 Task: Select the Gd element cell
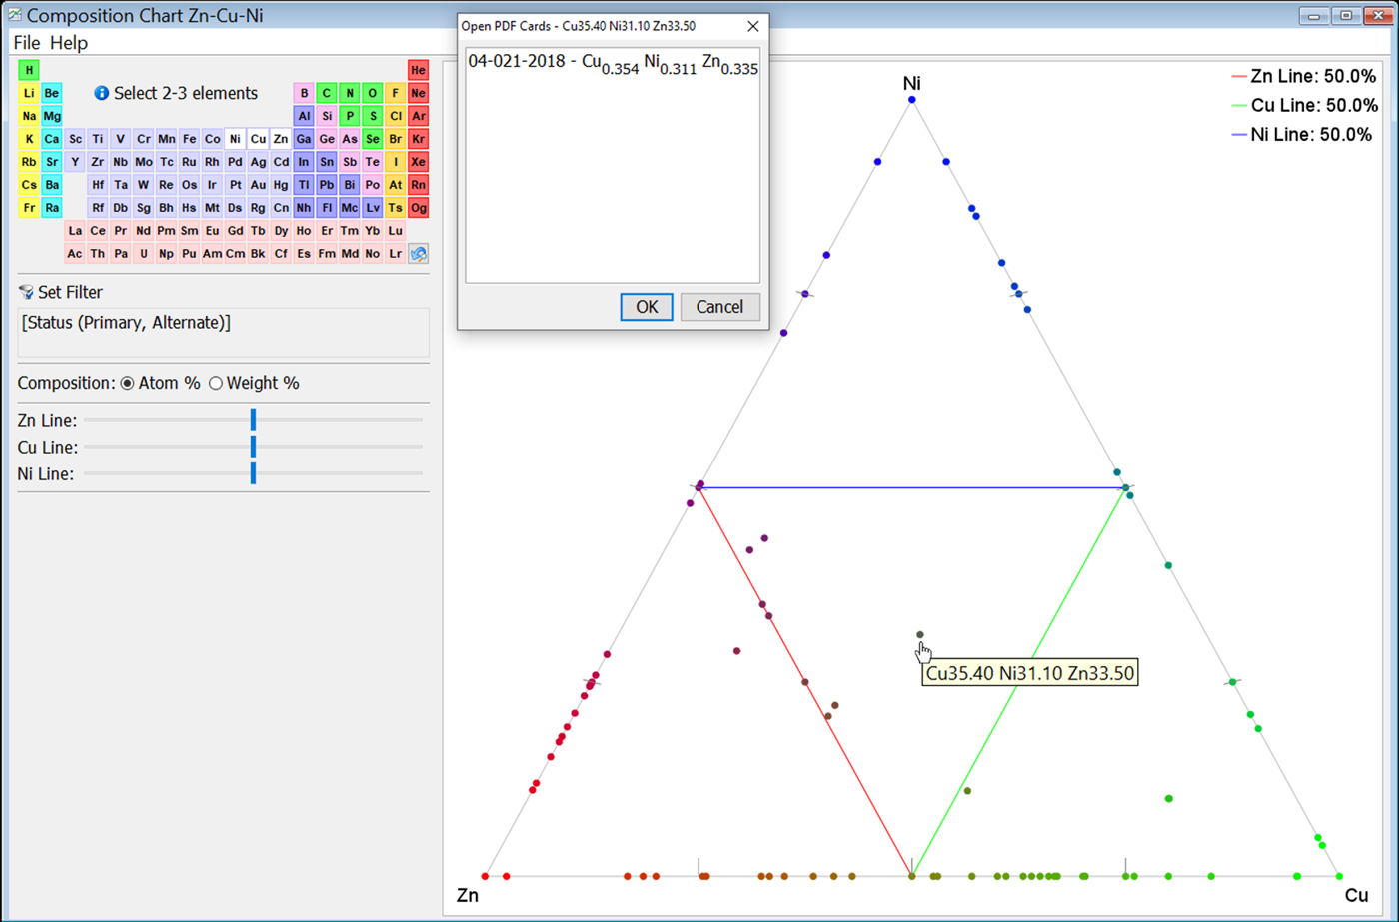click(x=235, y=231)
